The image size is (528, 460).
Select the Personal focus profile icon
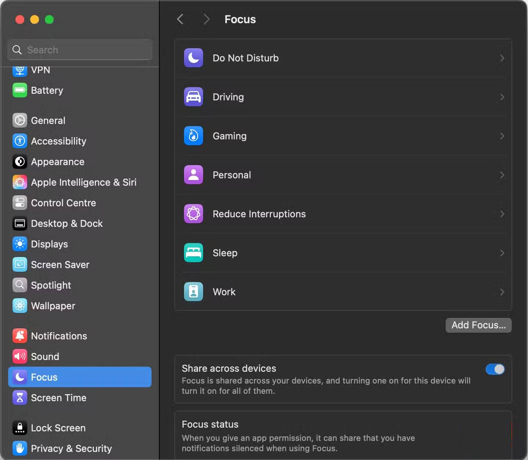193,175
